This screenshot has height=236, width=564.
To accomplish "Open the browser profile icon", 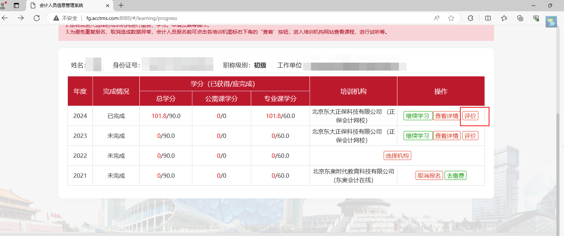I will [x=4, y=5].
